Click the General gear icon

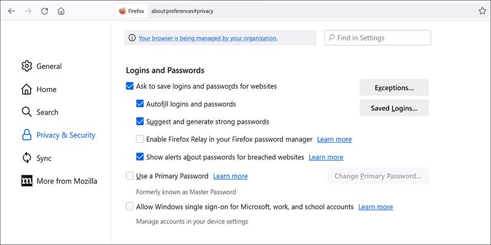pos(26,66)
